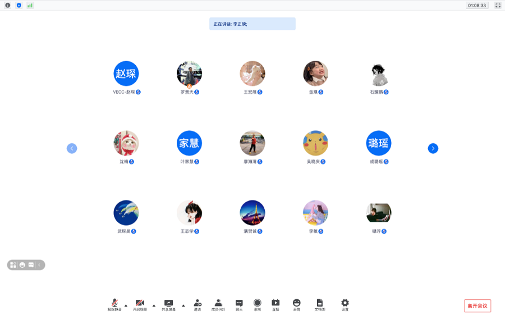
Task: Show meeting info via top-left info icon
Action: [x=8, y=5]
